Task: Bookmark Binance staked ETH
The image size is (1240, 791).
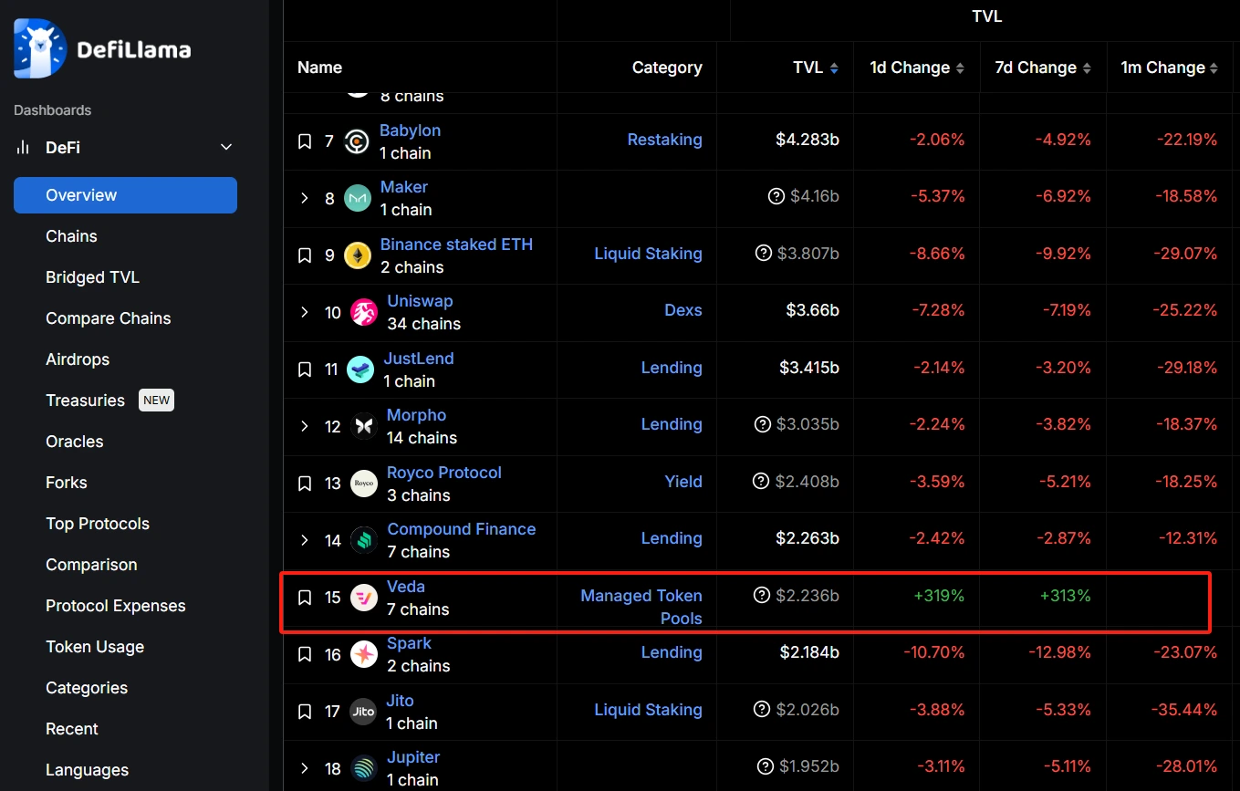Action: click(x=305, y=255)
